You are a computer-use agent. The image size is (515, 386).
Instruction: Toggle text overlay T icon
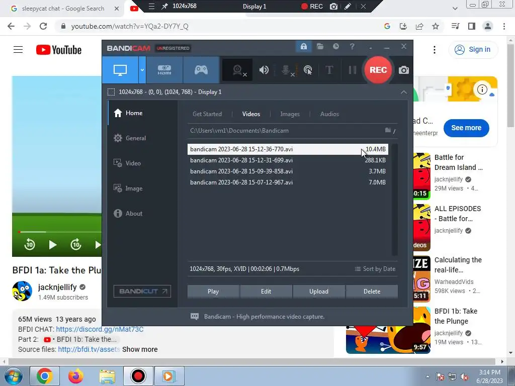pyautogui.click(x=329, y=70)
